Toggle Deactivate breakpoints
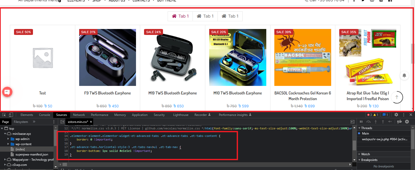The width and height of the screenshot is (415, 170). 399,122
